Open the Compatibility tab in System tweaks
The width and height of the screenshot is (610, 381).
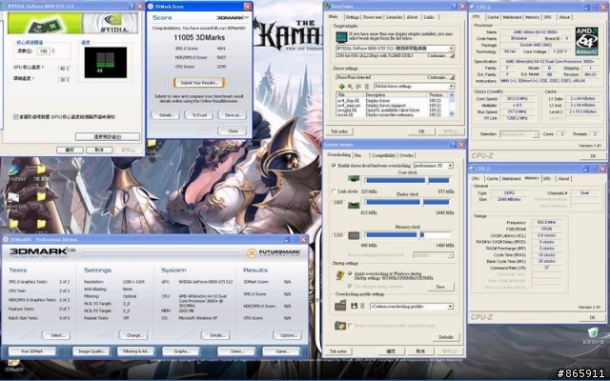click(383, 155)
